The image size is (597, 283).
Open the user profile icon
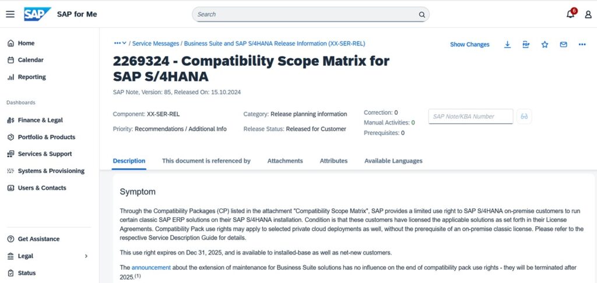tap(588, 14)
